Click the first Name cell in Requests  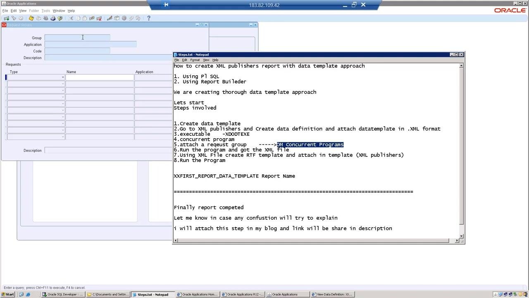pos(100,77)
